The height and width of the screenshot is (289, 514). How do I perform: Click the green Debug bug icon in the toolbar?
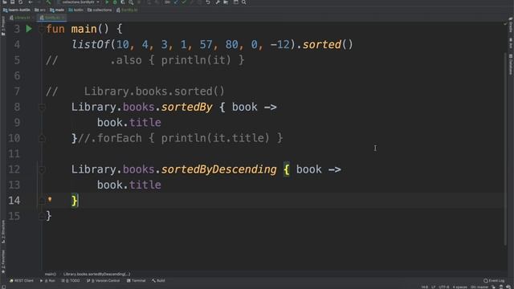pyautogui.click(x=115, y=2)
